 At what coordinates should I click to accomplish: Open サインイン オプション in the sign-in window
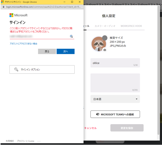tap(42, 69)
